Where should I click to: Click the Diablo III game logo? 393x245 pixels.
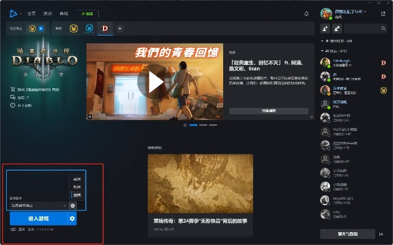coord(44,61)
